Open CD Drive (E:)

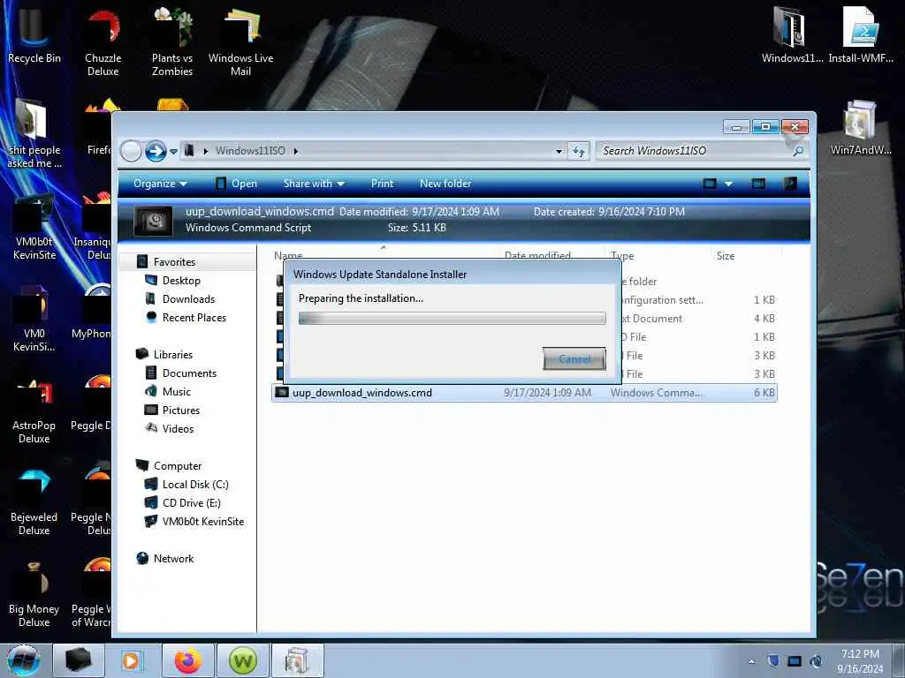[x=191, y=502]
